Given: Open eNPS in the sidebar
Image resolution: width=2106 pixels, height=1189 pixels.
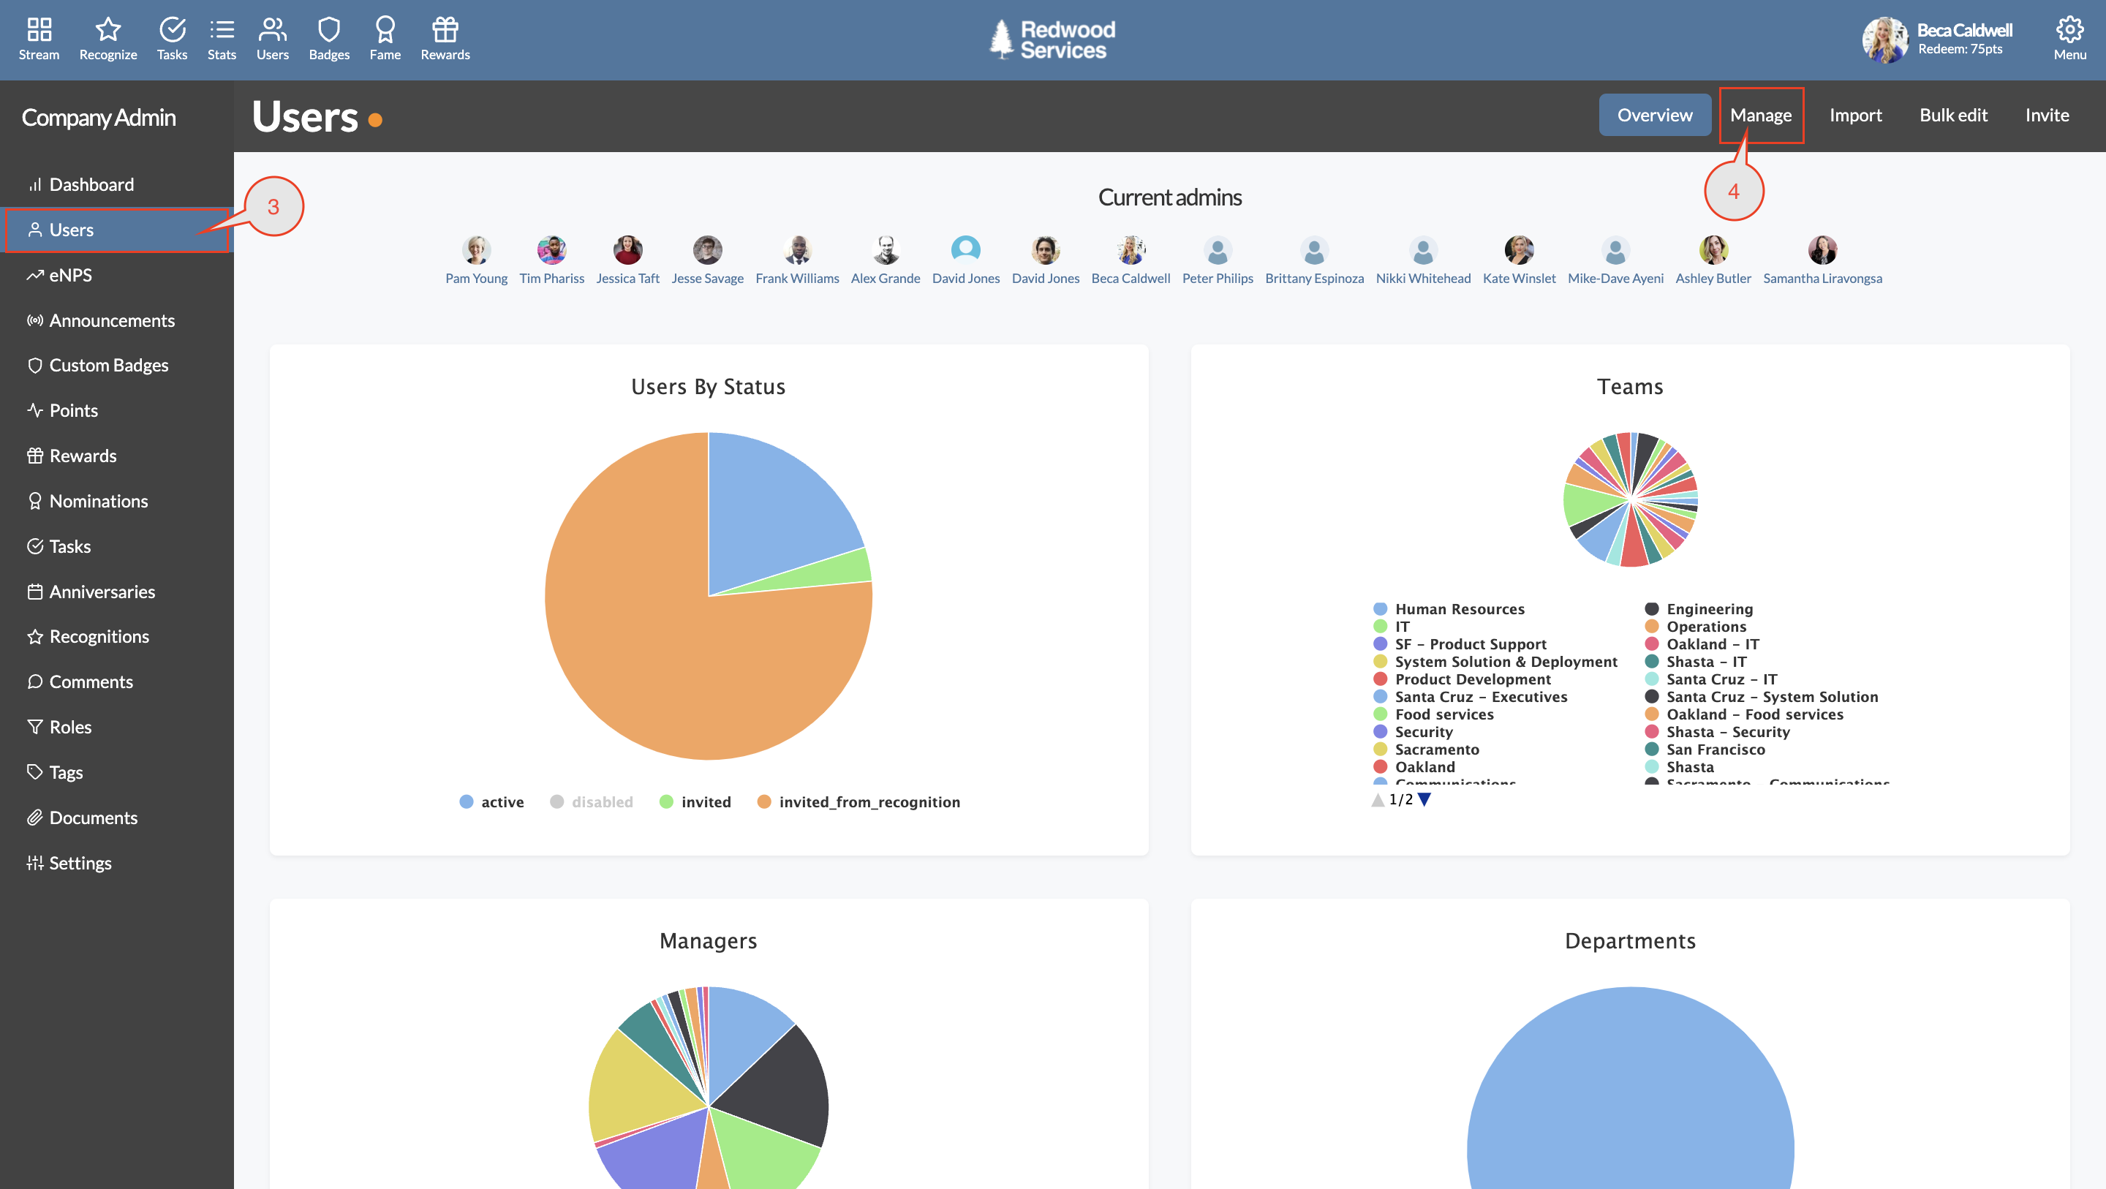Looking at the screenshot, I should click(x=117, y=275).
